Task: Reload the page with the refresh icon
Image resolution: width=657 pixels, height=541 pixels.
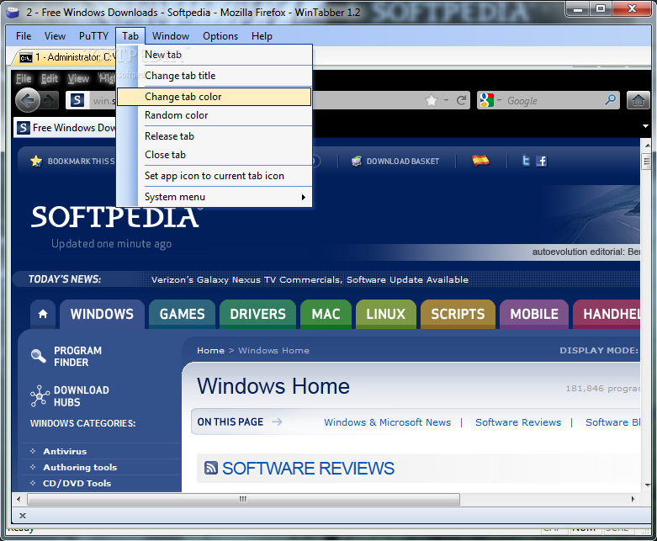Action: pos(461,101)
